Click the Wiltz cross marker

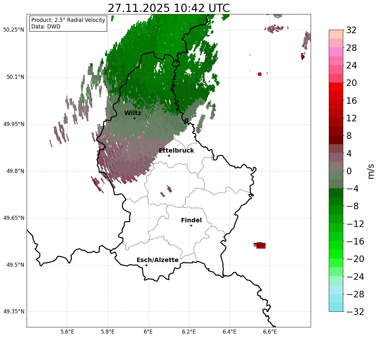[x=135, y=118]
